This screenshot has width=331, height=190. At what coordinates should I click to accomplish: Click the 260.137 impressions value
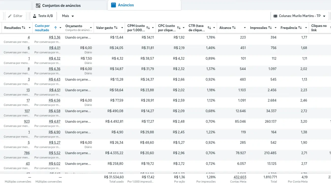point(271,121)
